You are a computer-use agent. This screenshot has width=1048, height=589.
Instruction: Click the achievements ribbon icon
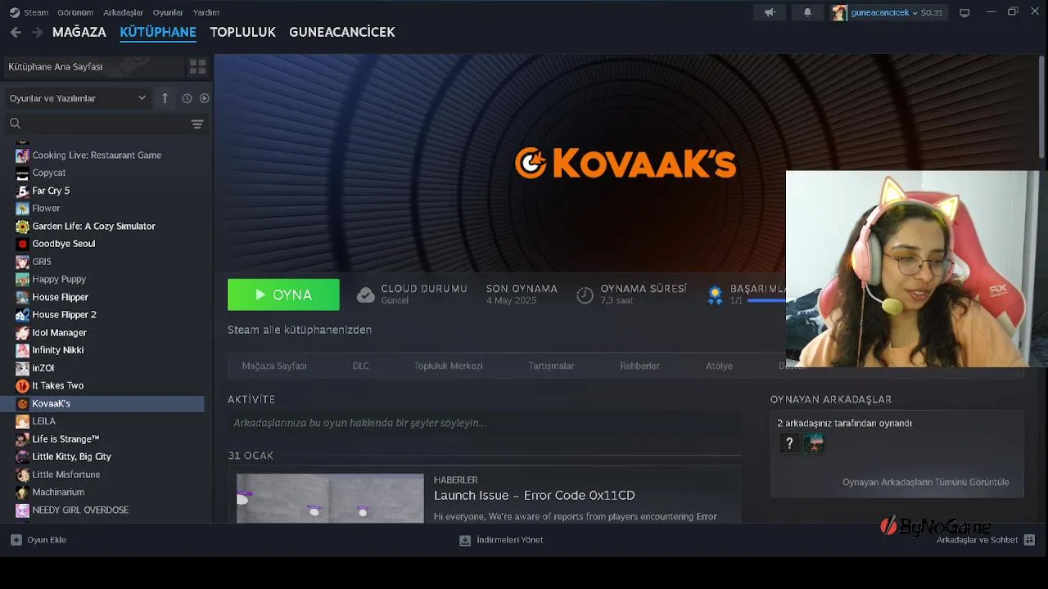715,294
